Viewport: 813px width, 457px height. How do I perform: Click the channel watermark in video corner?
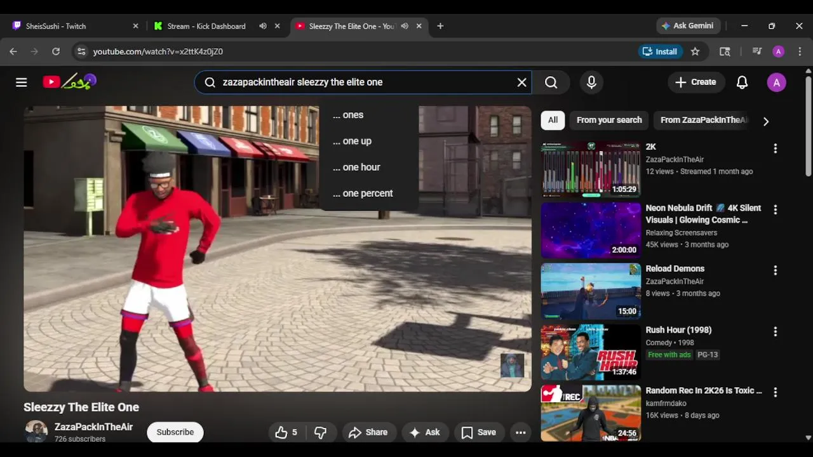[x=513, y=366]
